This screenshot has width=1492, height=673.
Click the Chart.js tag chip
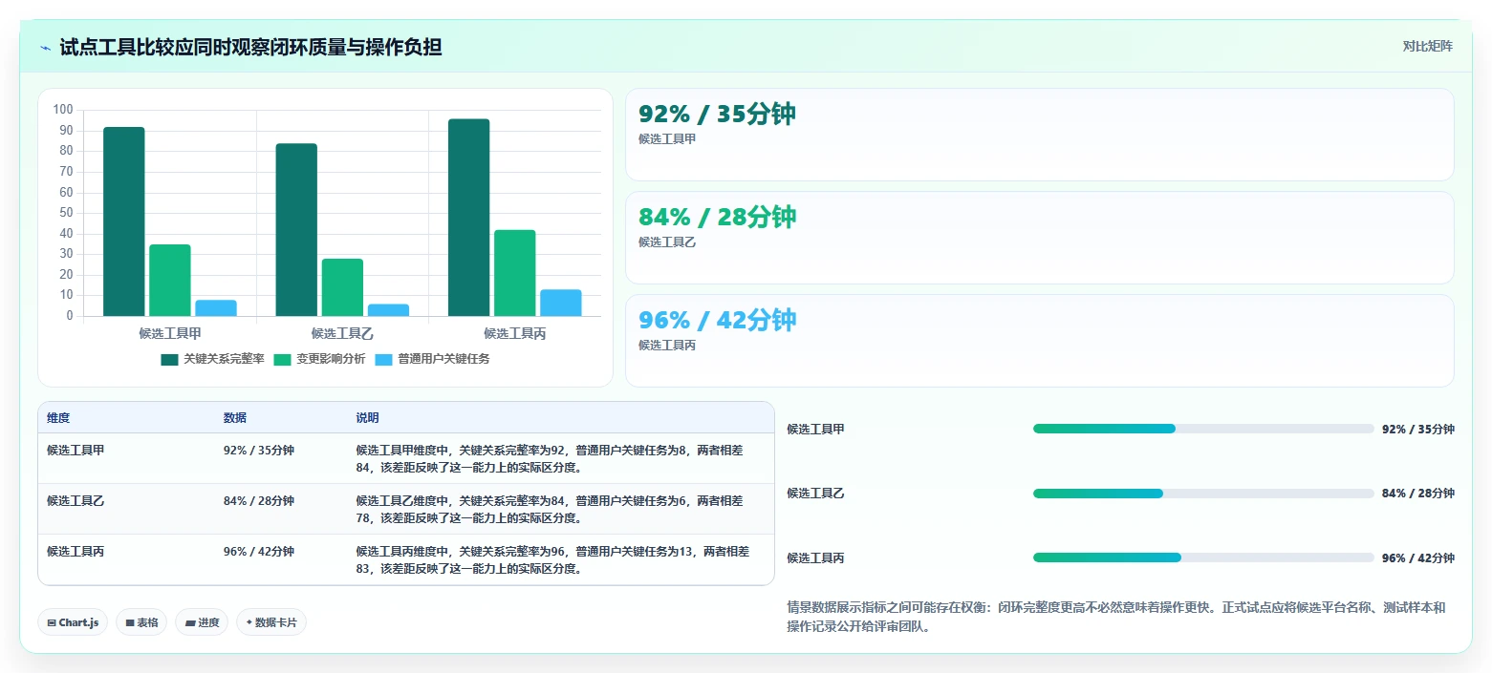(x=74, y=622)
